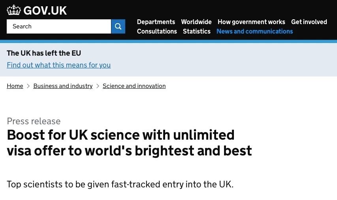Go to How government works

point(251,22)
